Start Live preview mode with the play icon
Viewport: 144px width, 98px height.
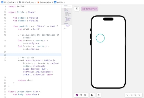pyautogui.click(x=77, y=95)
